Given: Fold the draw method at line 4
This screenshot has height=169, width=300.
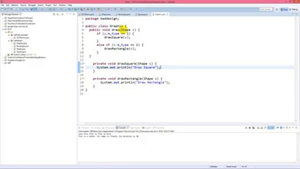Looking at the screenshot, I should click(x=84, y=30).
